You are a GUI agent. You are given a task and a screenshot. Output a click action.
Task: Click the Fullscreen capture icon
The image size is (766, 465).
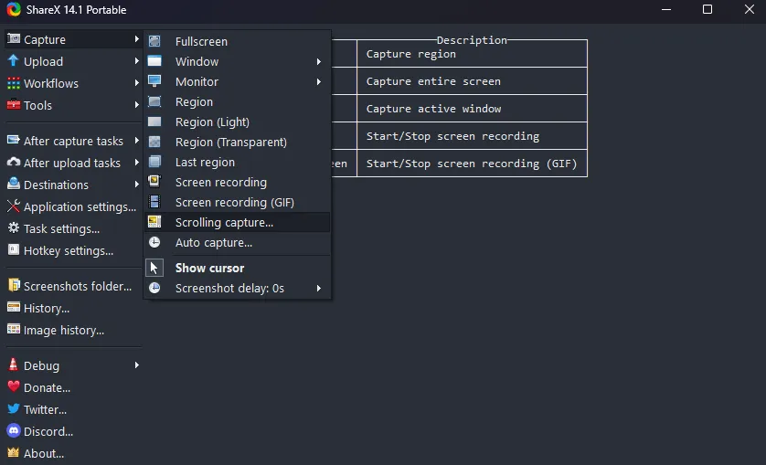coord(154,41)
